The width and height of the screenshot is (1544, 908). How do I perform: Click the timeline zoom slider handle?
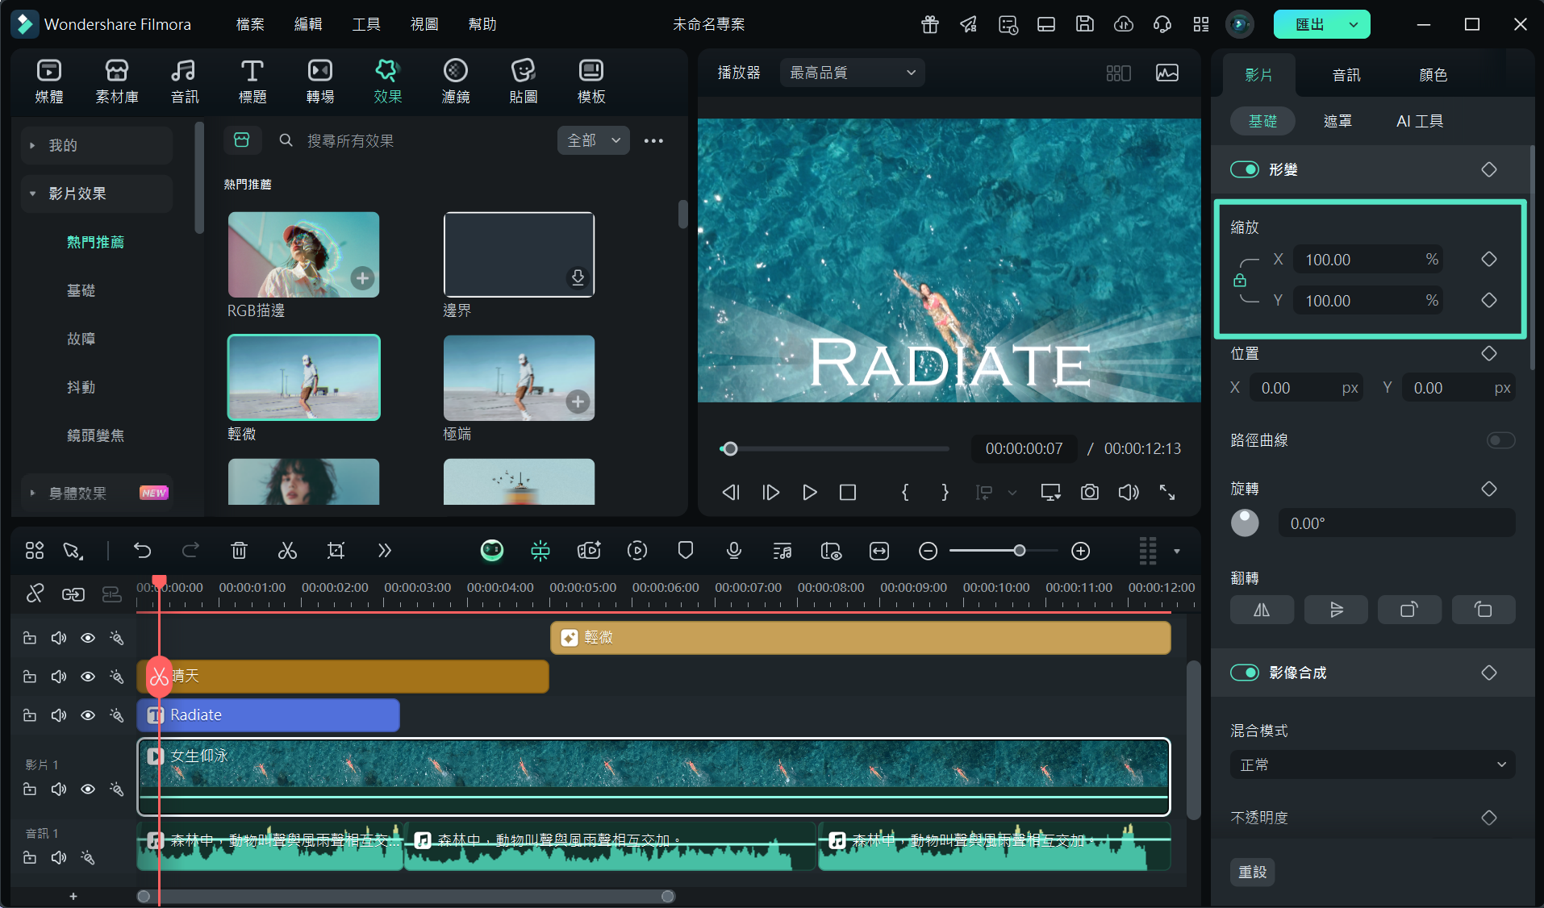(x=1020, y=551)
